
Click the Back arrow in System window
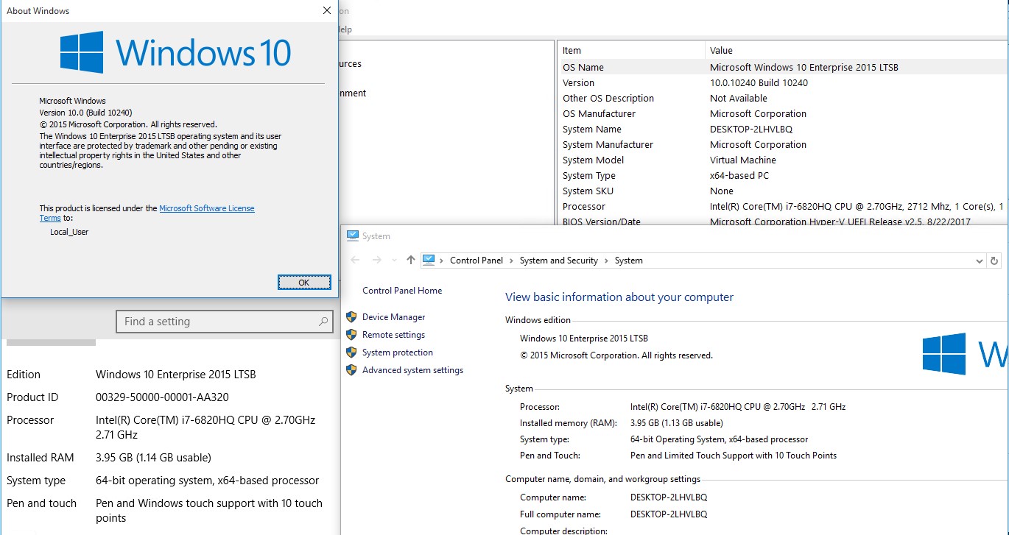coord(355,261)
